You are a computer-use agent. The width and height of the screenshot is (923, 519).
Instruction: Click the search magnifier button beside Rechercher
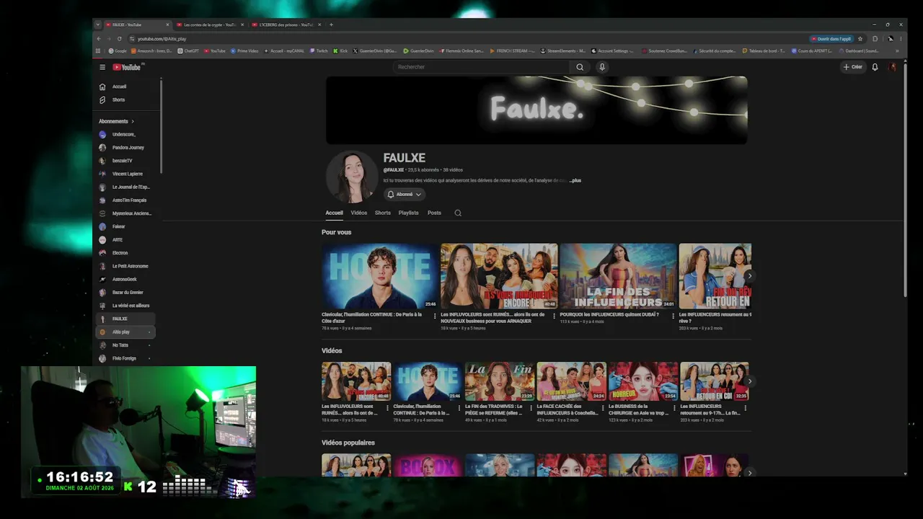pyautogui.click(x=580, y=67)
